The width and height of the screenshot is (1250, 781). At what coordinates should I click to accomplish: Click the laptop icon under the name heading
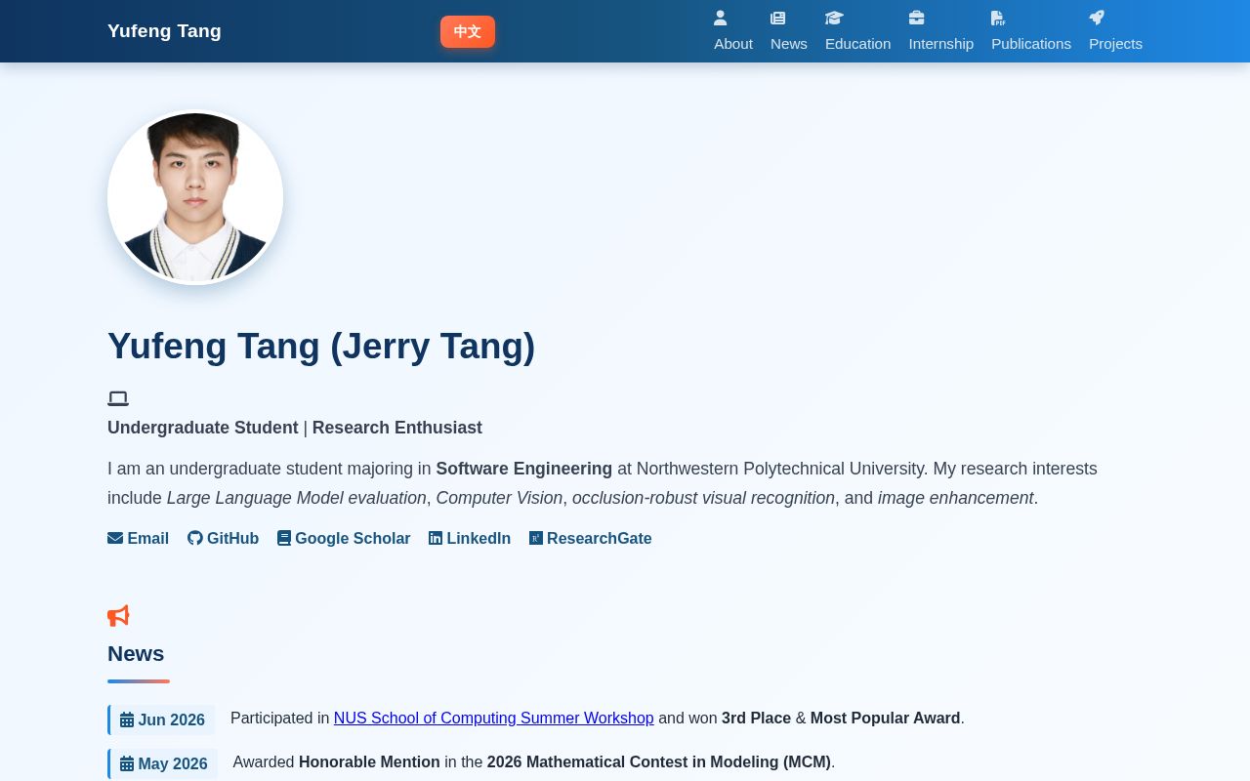point(118,398)
